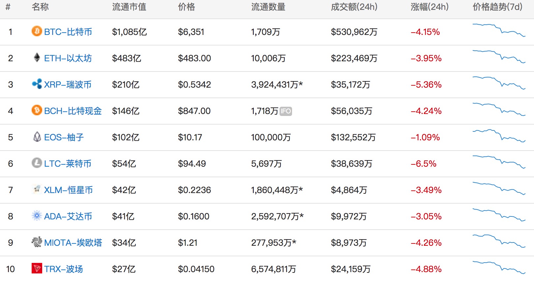Click the XLM Stellar rocket icon
534x282 pixels.
click(37, 189)
